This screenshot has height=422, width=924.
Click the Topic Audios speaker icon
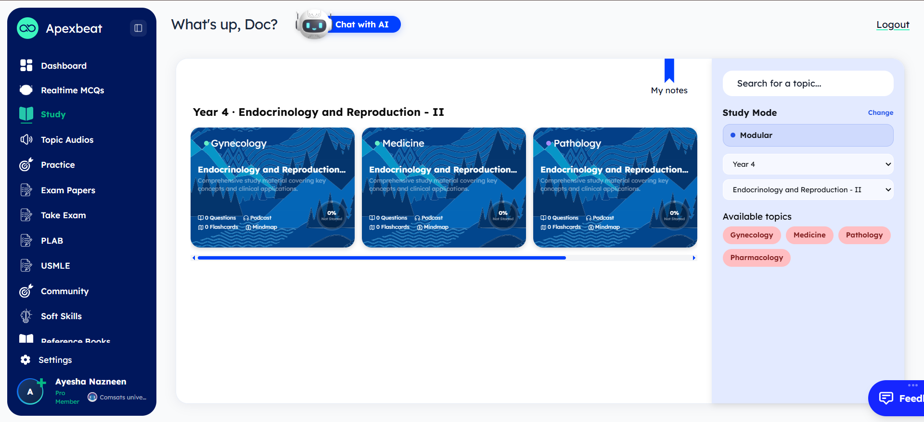click(x=26, y=139)
